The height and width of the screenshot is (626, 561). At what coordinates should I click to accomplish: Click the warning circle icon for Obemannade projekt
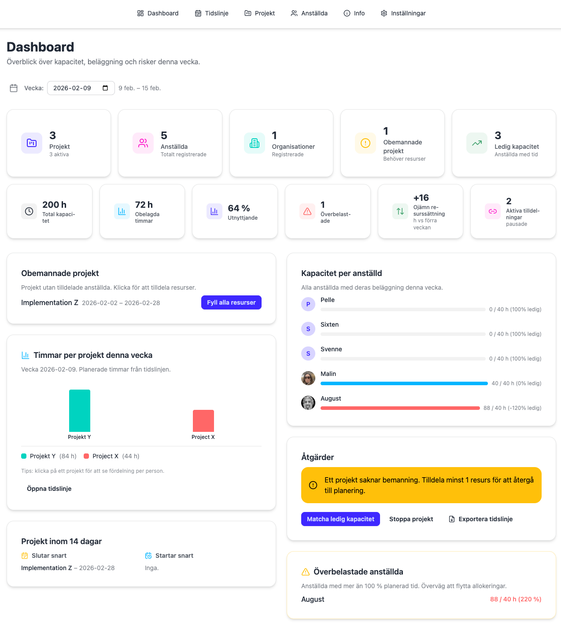click(365, 143)
